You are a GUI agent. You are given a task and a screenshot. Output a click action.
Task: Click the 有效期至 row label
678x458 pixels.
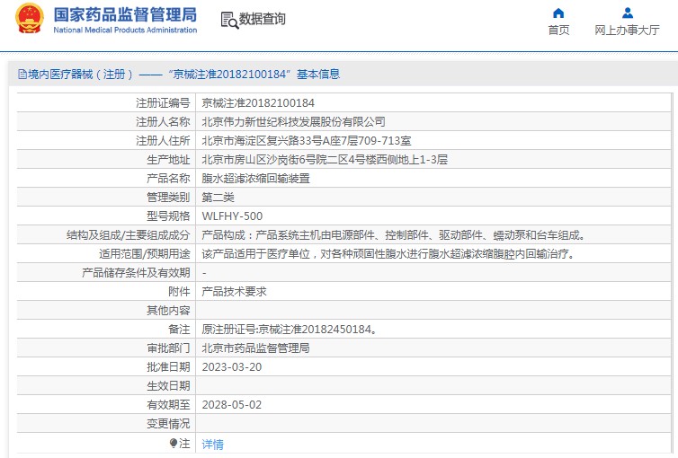(x=168, y=405)
